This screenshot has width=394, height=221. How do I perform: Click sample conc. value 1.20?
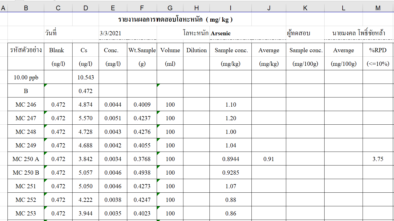point(231,118)
